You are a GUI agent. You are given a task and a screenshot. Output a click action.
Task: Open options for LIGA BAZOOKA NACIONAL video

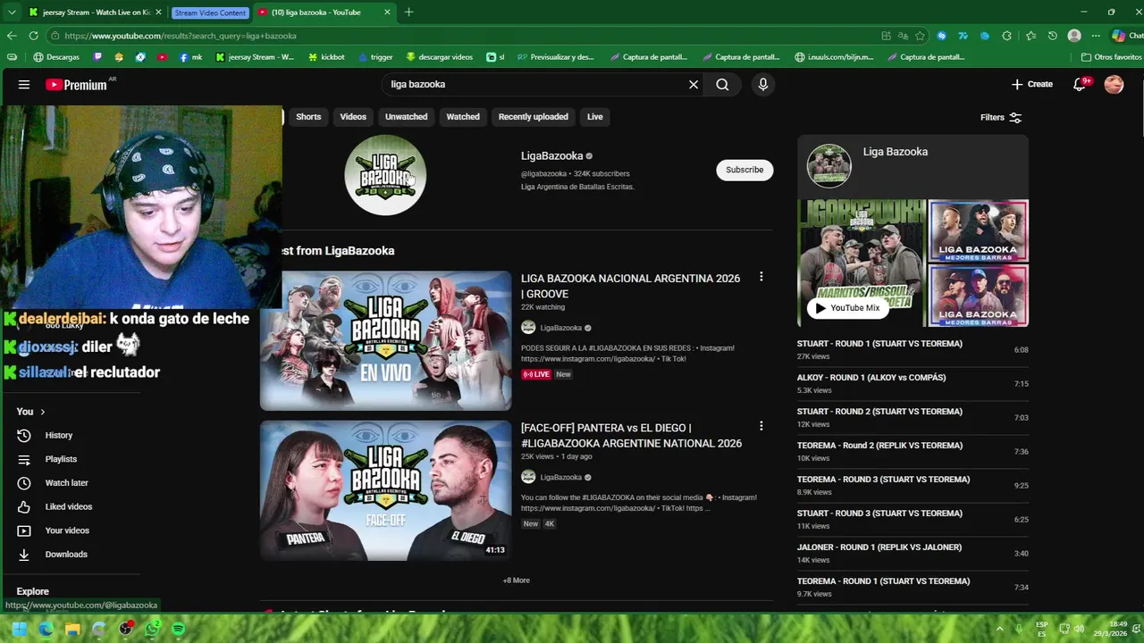point(761,278)
